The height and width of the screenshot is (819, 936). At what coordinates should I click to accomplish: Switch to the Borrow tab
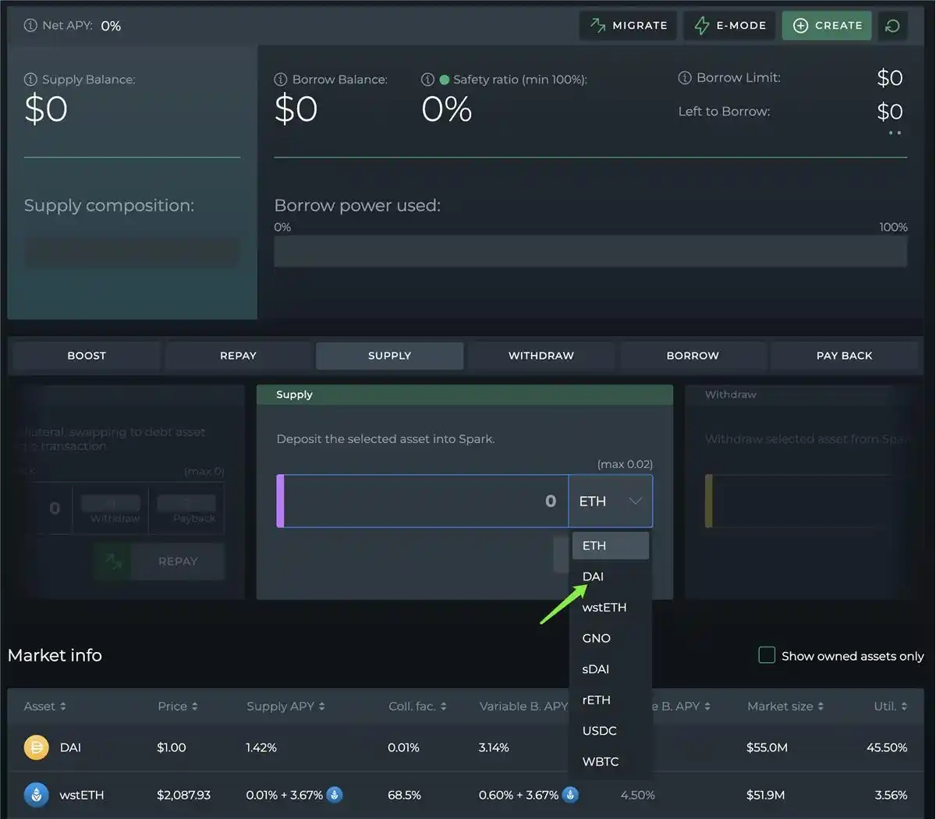pos(693,356)
